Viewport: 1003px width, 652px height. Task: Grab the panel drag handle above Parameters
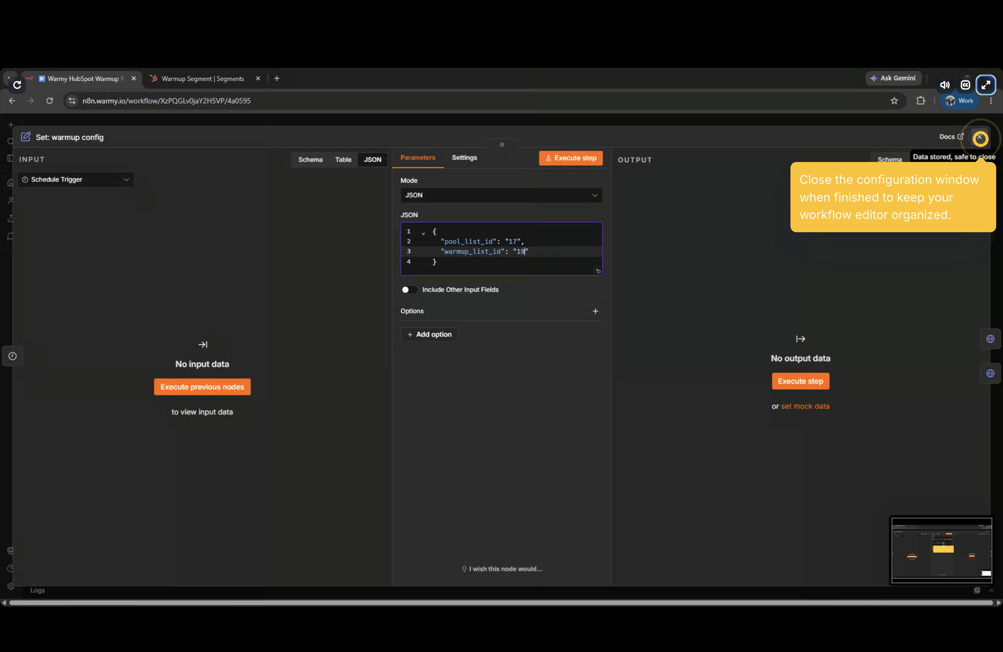[x=501, y=145]
